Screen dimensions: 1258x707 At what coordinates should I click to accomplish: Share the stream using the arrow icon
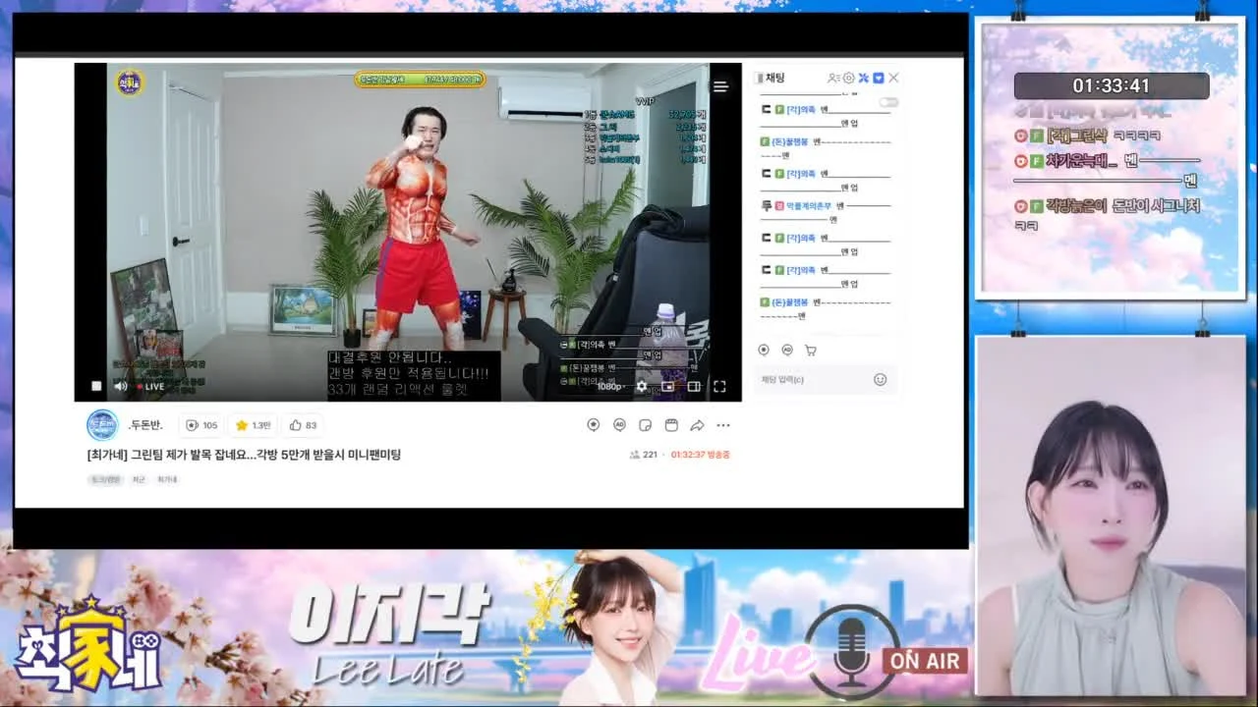tap(697, 425)
